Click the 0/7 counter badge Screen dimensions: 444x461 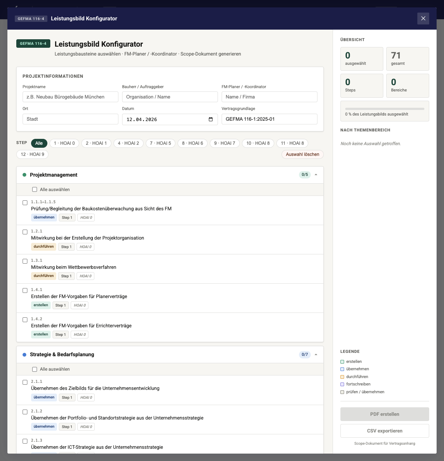tap(305, 355)
